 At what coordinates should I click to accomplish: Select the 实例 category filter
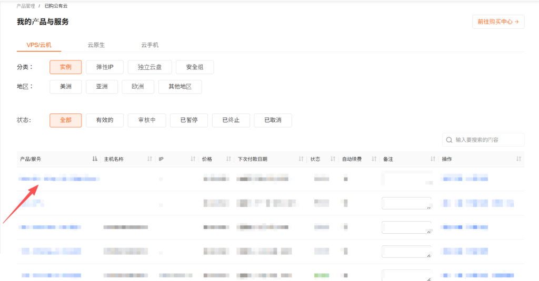tap(66, 67)
